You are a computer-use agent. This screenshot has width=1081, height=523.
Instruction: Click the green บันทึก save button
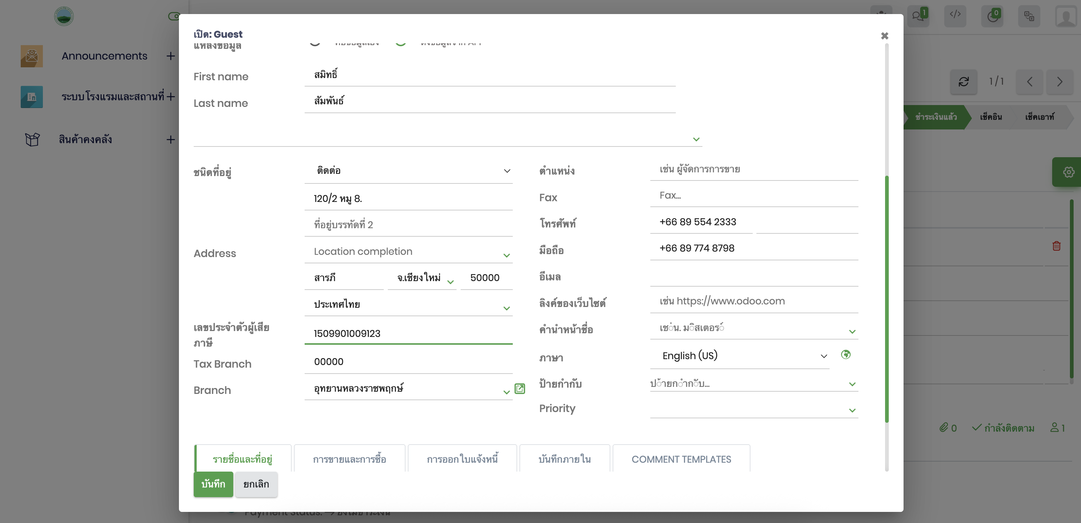point(213,484)
